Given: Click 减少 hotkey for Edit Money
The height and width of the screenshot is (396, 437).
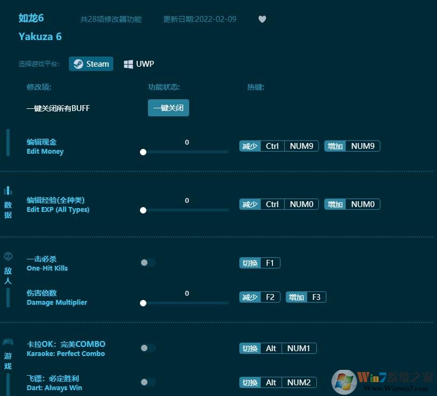Looking at the screenshot, I should click(x=249, y=146).
